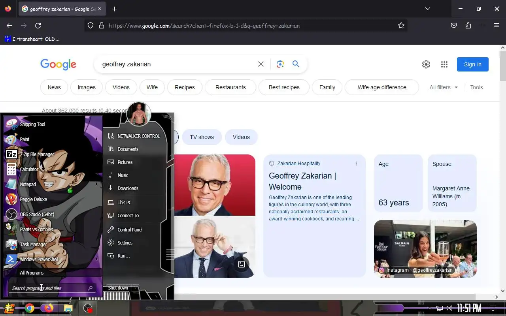Open Firefox extensions icon
This screenshot has height=316, width=506.
468,25
